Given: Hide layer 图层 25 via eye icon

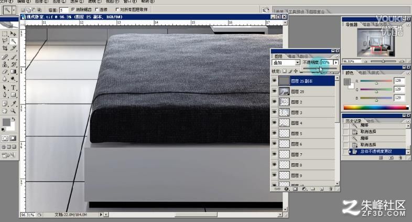Looking at the screenshot, I should click(274, 91).
